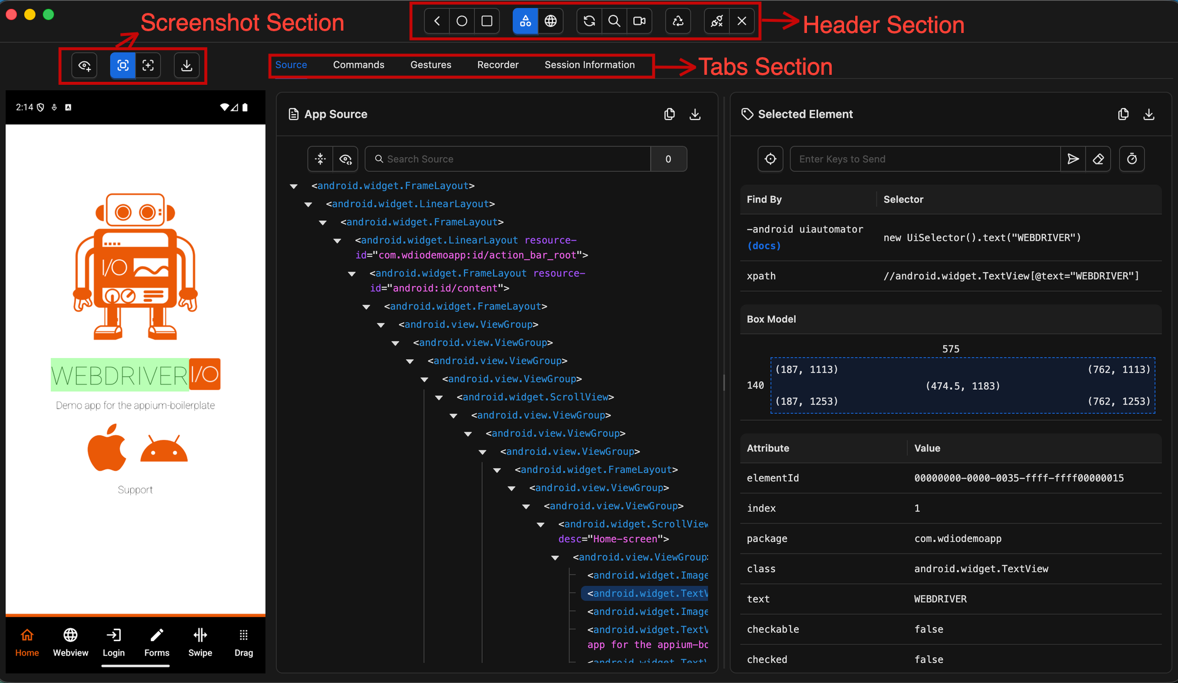1178x683 pixels.
Task: Toggle the select elements screenshot mode
Action: coord(123,65)
